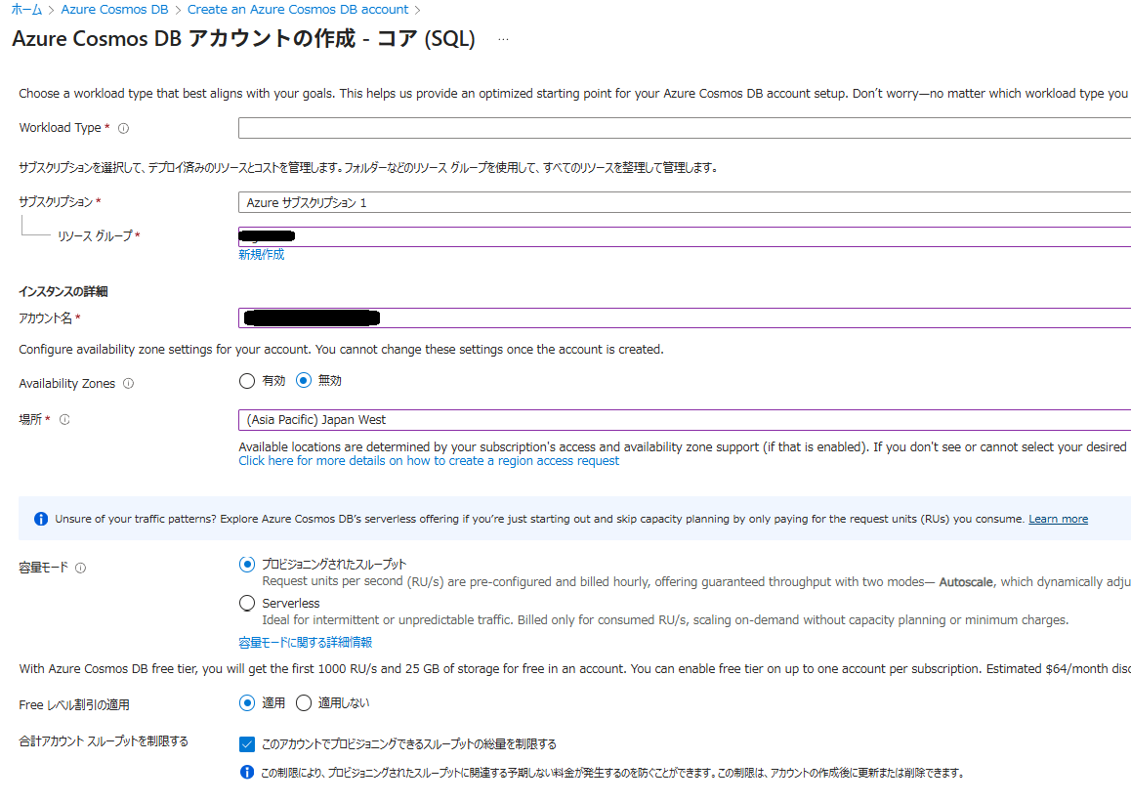Click inside the アカウント名 input field
Image resolution: width=1131 pixels, height=803 pixels.
tap(684, 317)
